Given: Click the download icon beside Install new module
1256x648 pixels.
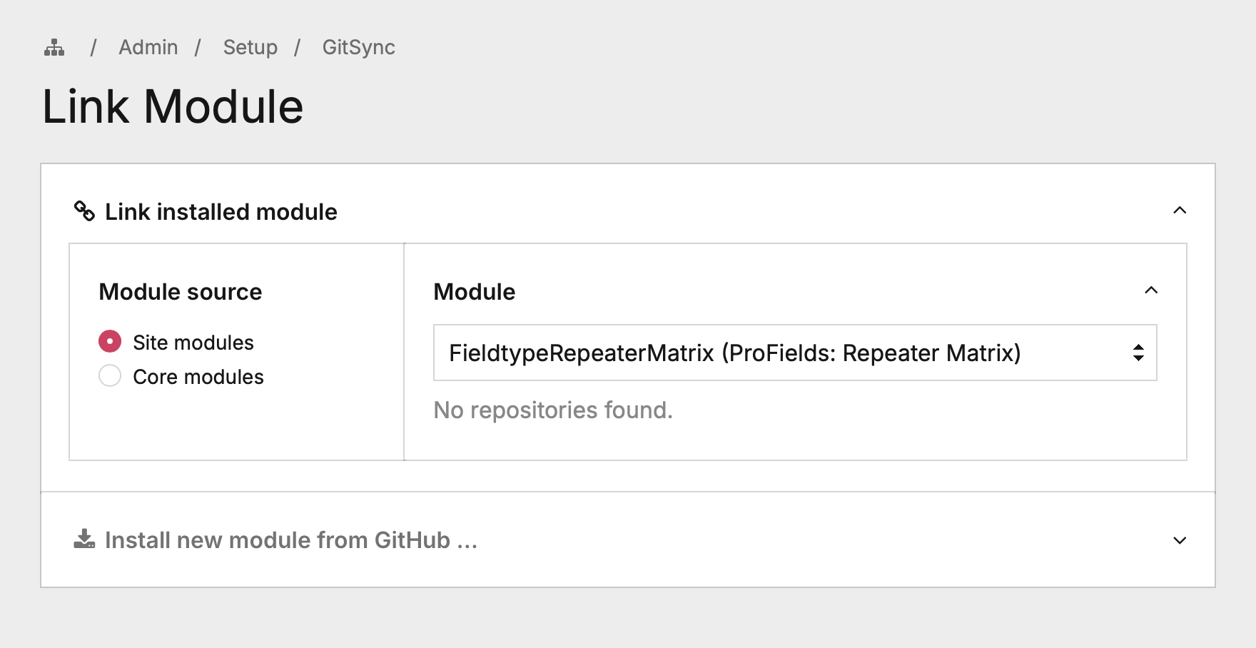Looking at the screenshot, I should [x=84, y=540].
